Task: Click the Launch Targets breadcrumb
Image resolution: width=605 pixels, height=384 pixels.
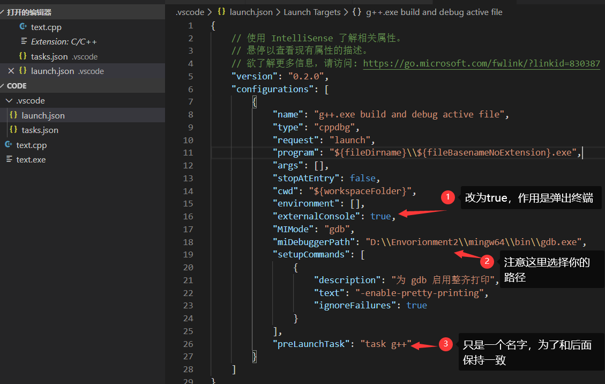Action: [x=312, y=12]
